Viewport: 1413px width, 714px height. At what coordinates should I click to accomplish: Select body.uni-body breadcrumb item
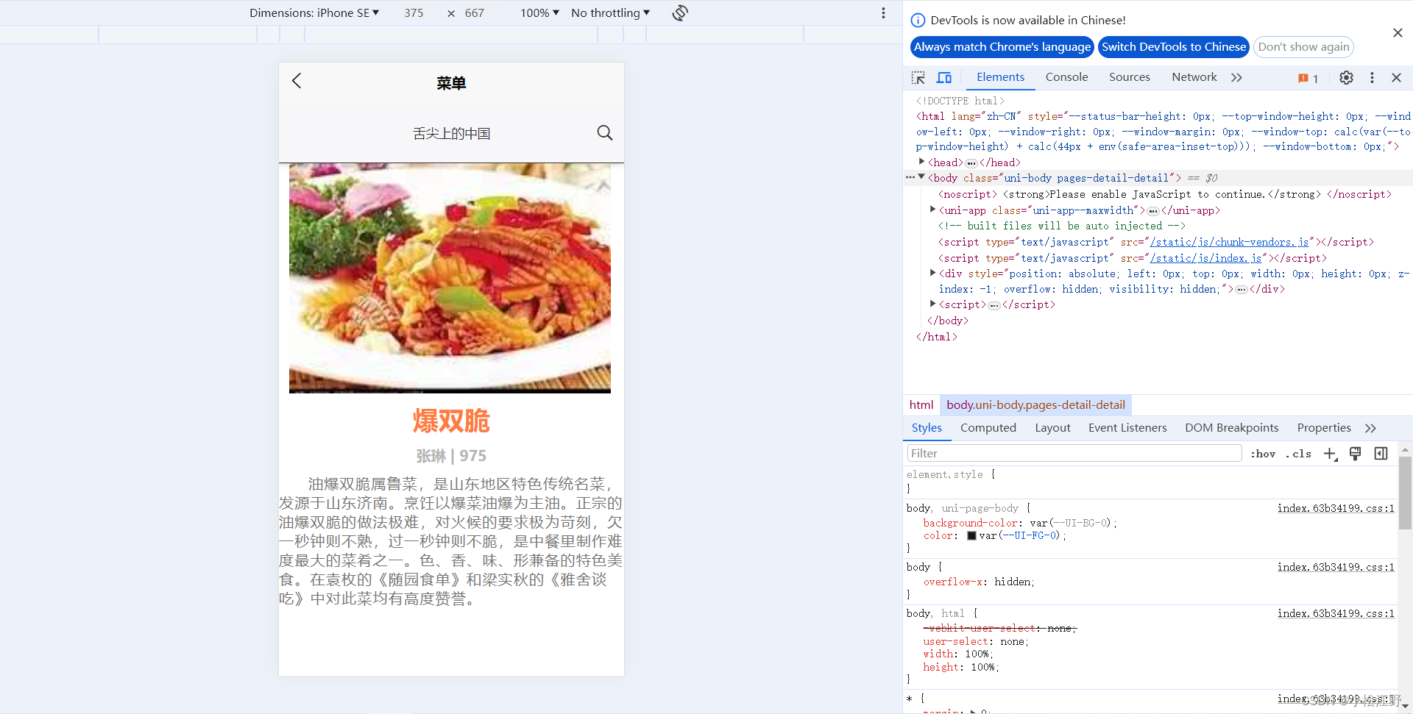coord(1035,405)
